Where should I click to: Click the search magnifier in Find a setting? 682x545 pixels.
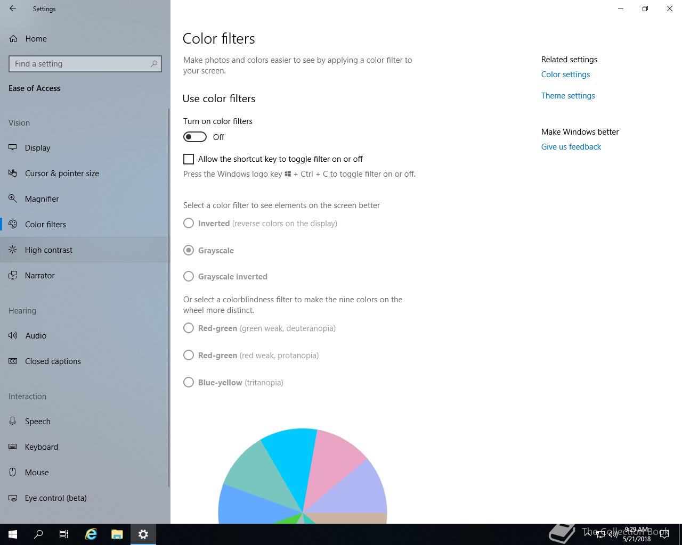tap(154, 64)
